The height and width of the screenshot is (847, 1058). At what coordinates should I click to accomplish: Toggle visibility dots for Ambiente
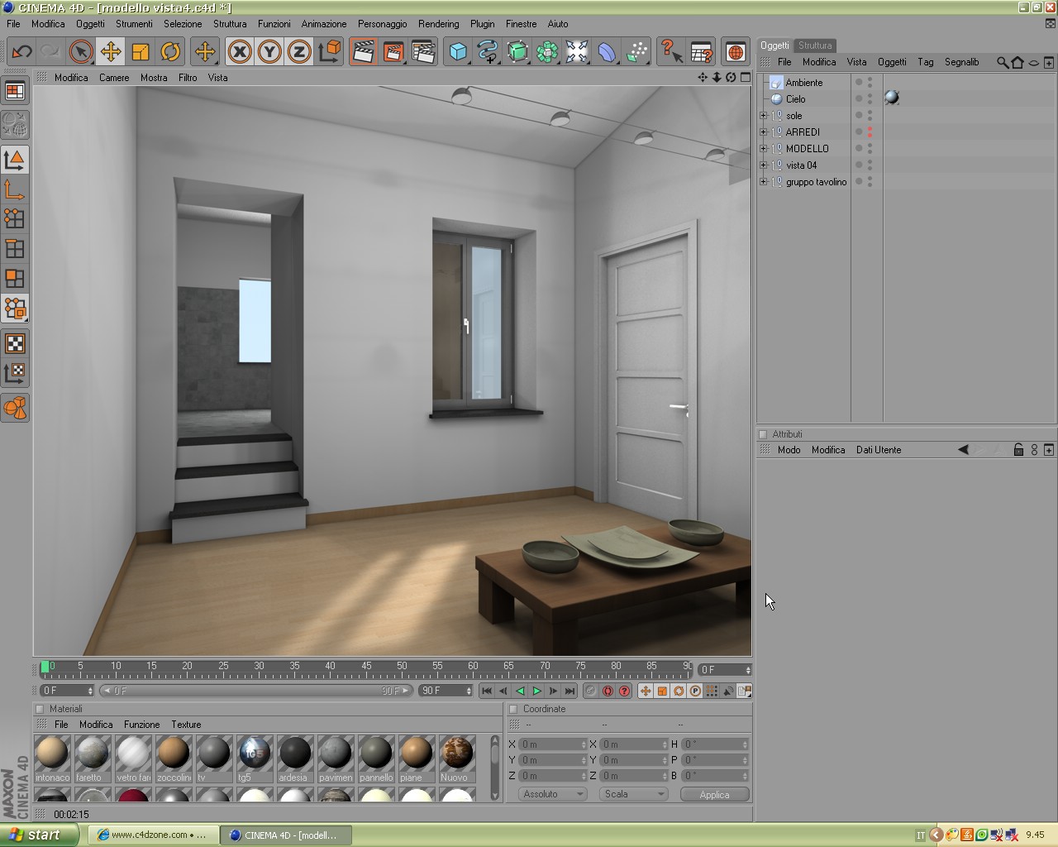tap(870, 83)
